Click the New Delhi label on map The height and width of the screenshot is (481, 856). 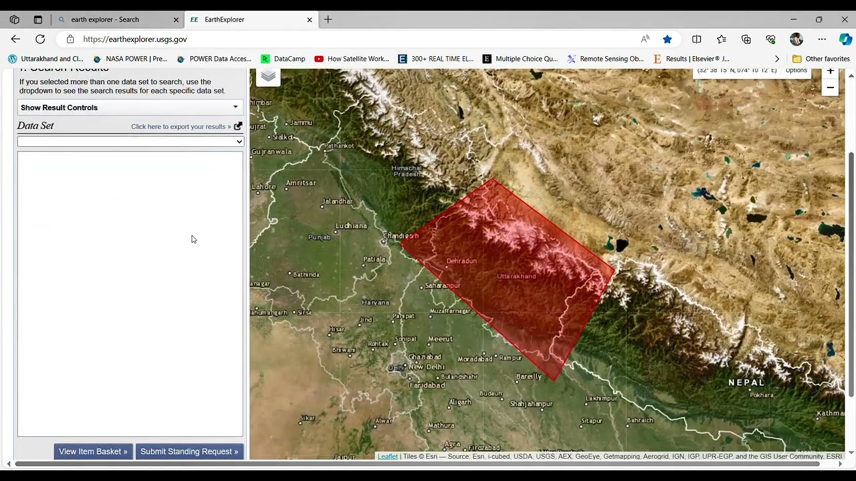click(x=427, y=367)
